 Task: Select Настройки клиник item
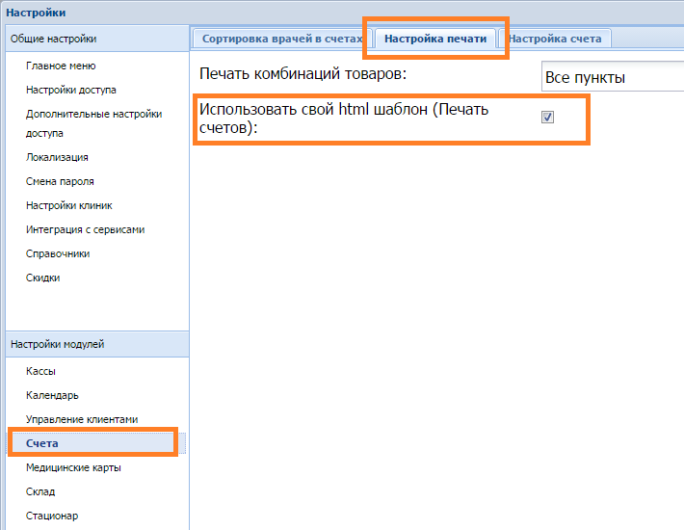(x=69, y=205)
